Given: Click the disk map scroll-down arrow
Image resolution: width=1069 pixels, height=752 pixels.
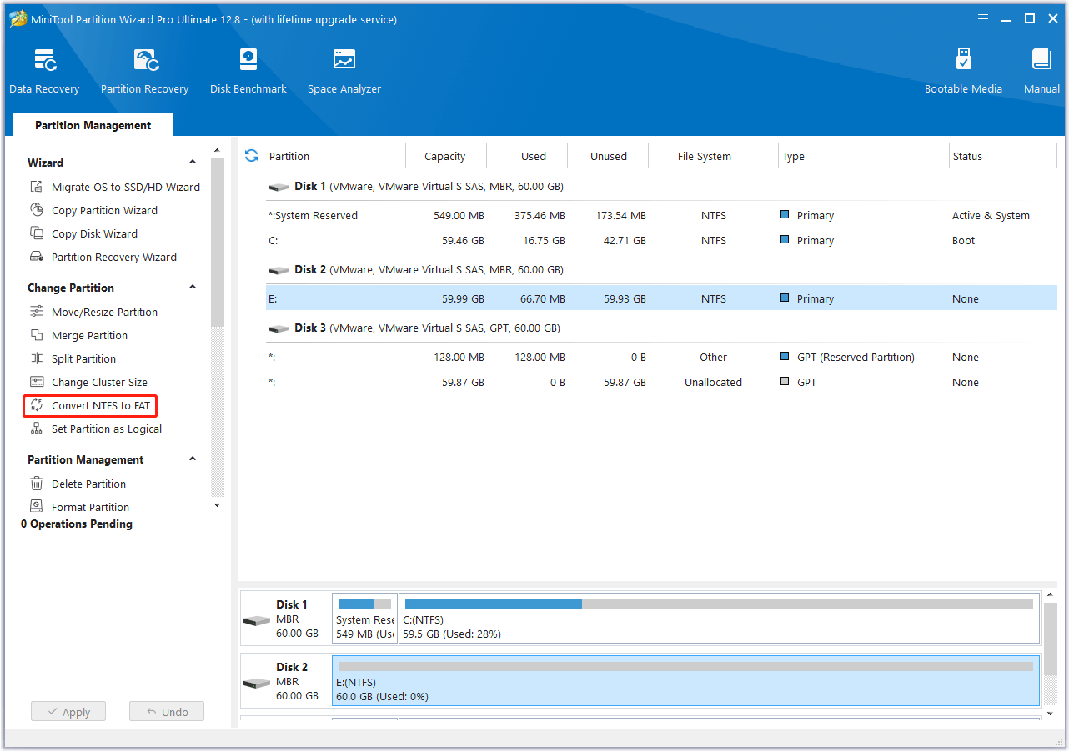Looking at the screenshot, I should tap(1051, 714).
